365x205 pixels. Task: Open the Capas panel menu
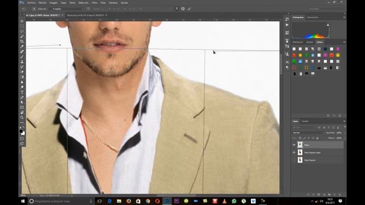pyautogui.click(x=344, y=121)
